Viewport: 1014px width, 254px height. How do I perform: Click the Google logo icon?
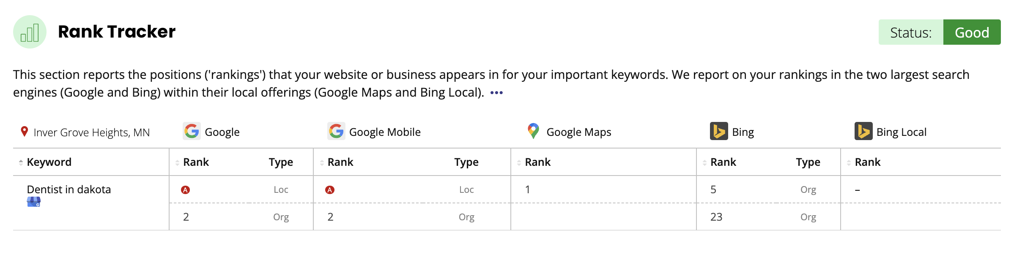click(192, 131)
